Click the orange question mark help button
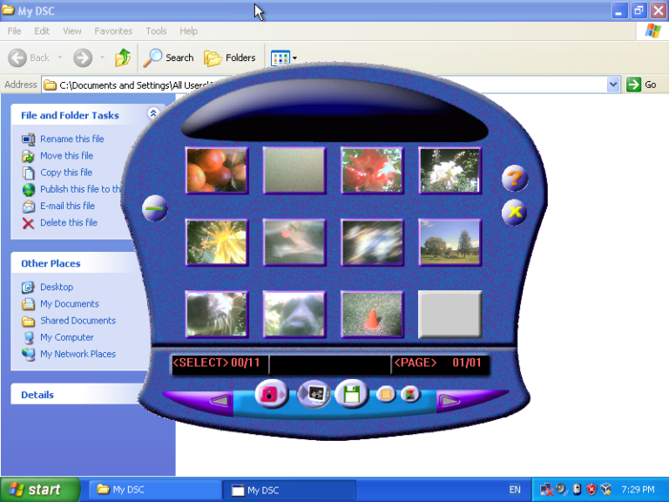The height and width of the screenshot is (502, 669). coord(515,178)
